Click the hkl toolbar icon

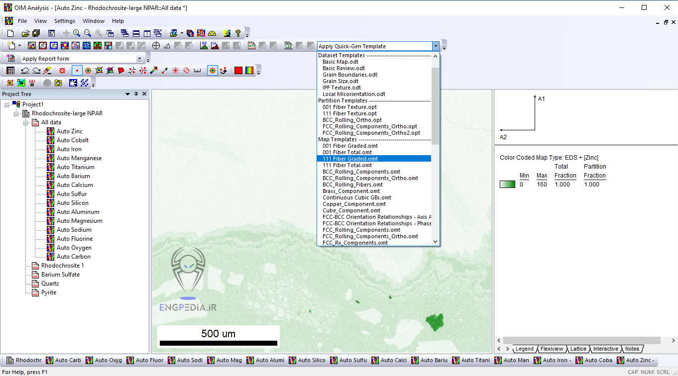point(32,83)
